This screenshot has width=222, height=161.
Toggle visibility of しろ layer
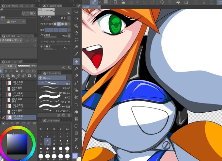click(x=0, y=111)
